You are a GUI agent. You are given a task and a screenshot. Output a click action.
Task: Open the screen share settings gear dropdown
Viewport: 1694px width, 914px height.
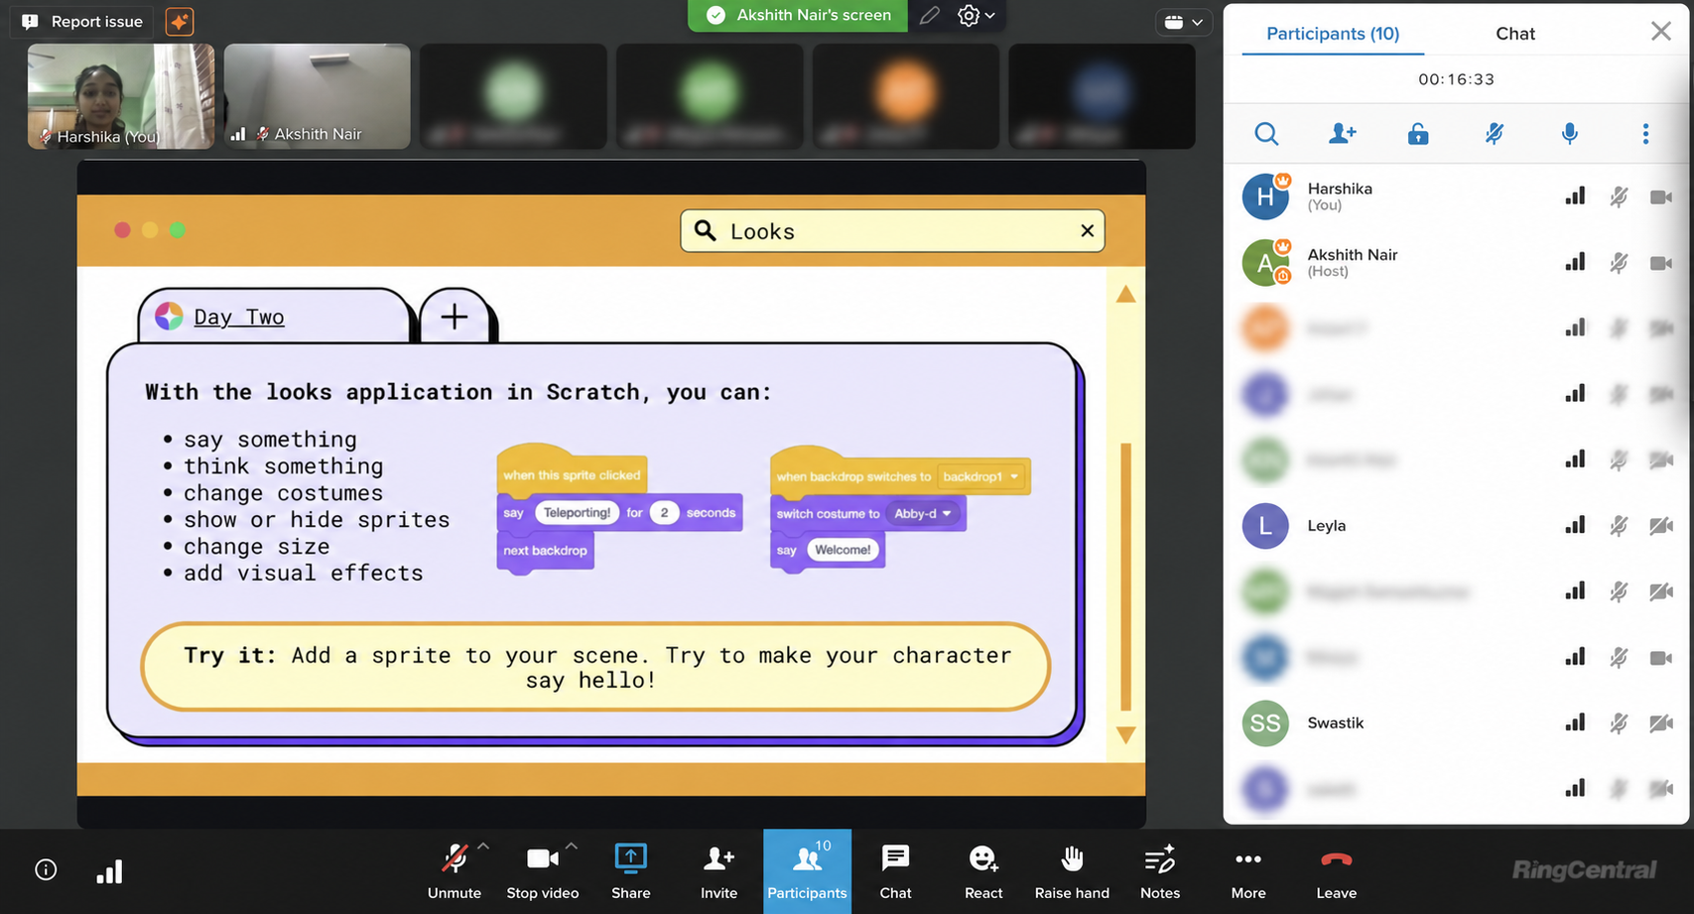coord(976,16)
